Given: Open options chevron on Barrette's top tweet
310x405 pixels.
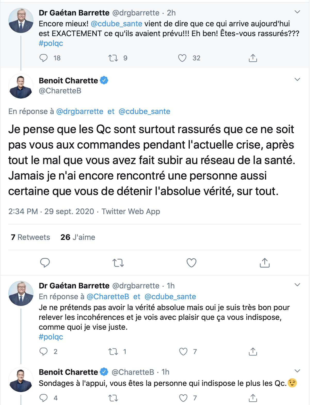Looking at the screenshot, I should click(297, 12).
